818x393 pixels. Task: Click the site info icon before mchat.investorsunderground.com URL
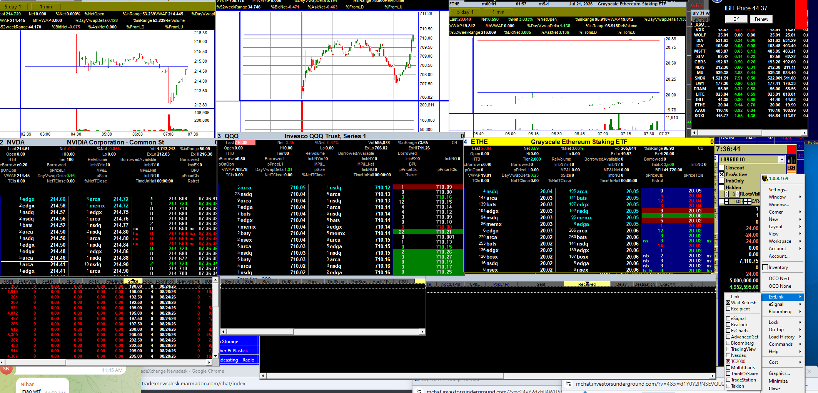click(568, 384)
